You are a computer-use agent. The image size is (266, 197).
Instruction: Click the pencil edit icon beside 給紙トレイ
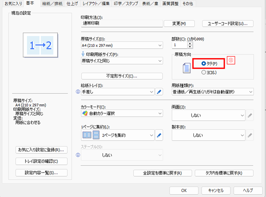159,92
